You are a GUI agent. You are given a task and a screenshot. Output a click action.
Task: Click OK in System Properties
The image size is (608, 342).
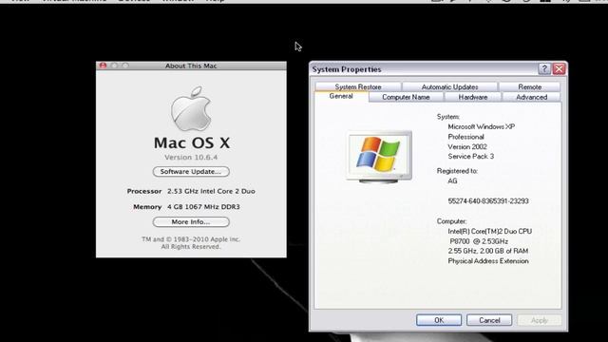(x=439, y=320)
